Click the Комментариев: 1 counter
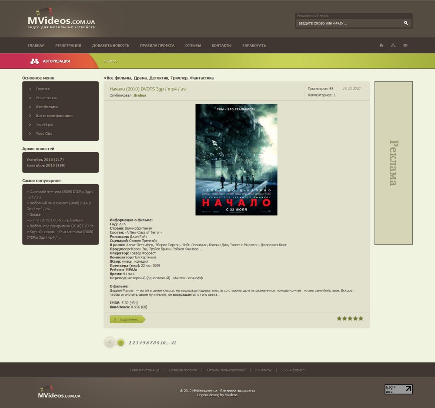 click(x=321, y=95)
